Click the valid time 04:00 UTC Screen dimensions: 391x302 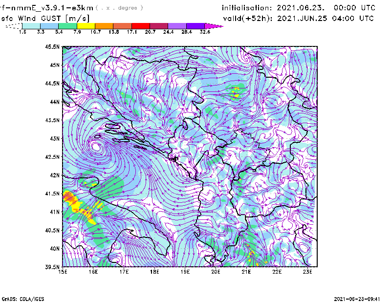(x=353, y=18)
